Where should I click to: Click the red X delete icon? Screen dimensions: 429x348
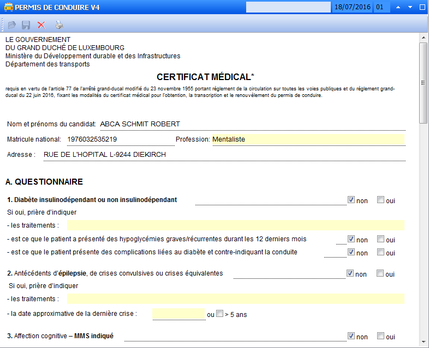pyautogui.click(x=41, y=25)
